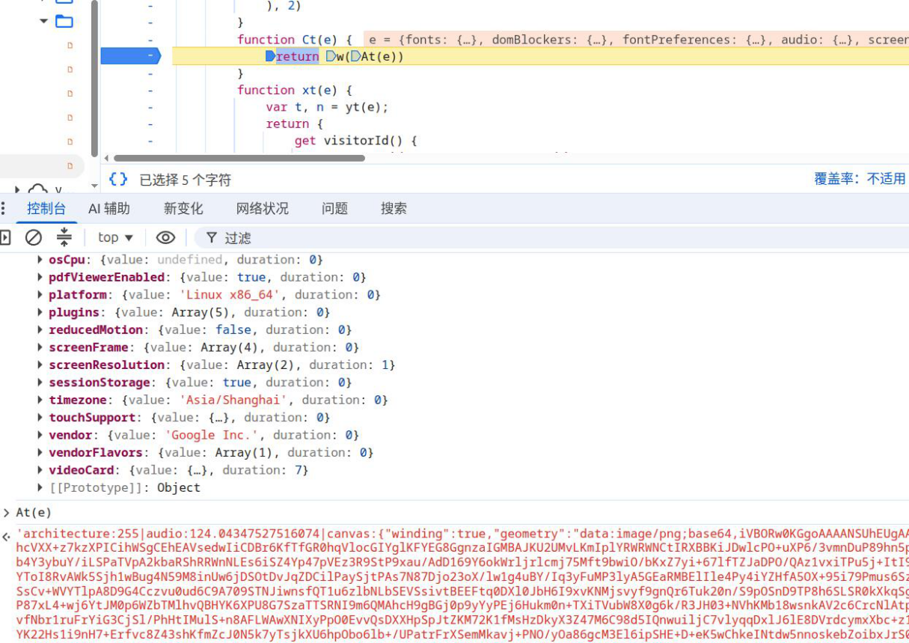Expand the plugins property
Image resolution: width=909 pixels, height=643 pixels.
pyautogui.click(x=40, y=312)
